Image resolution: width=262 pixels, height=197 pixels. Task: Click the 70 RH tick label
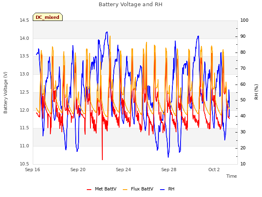(243, 69)
